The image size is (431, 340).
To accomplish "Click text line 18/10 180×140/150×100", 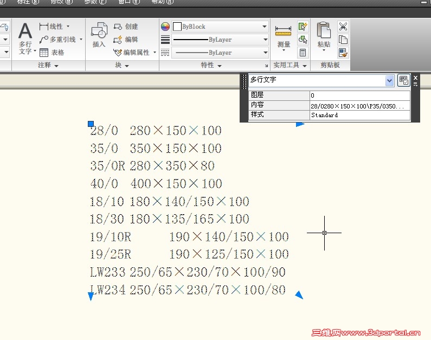I will coord(170,202).
